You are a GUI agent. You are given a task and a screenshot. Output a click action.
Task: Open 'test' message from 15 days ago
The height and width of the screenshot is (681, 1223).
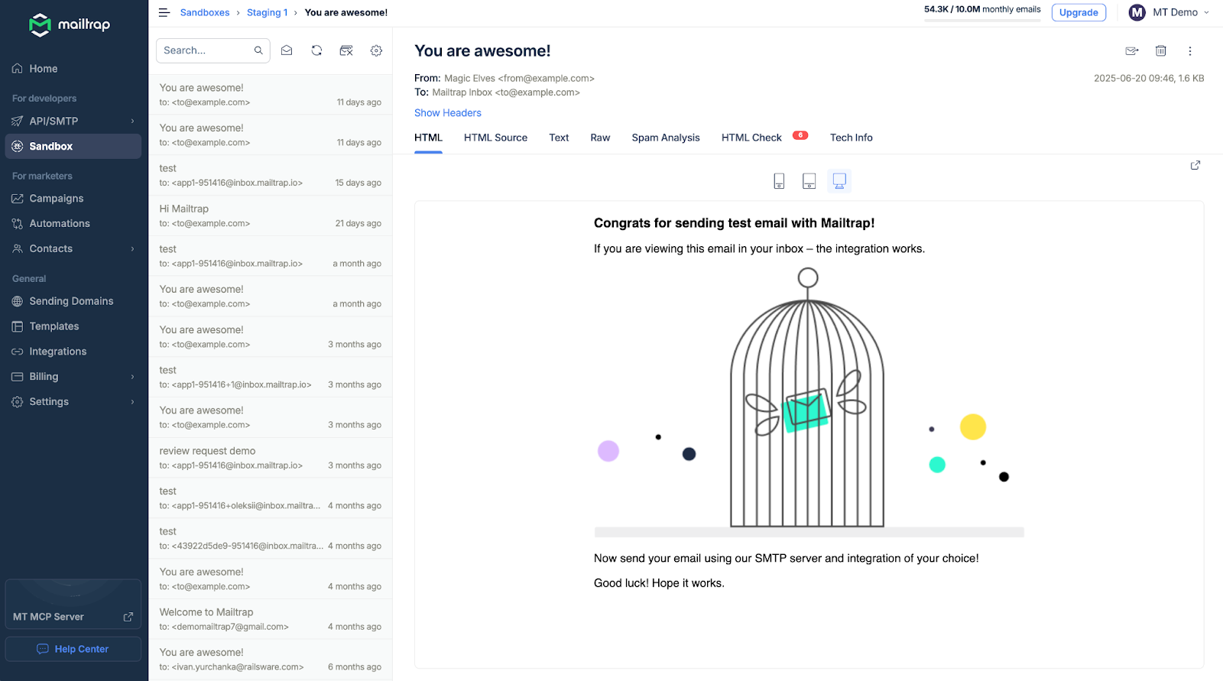271,175
